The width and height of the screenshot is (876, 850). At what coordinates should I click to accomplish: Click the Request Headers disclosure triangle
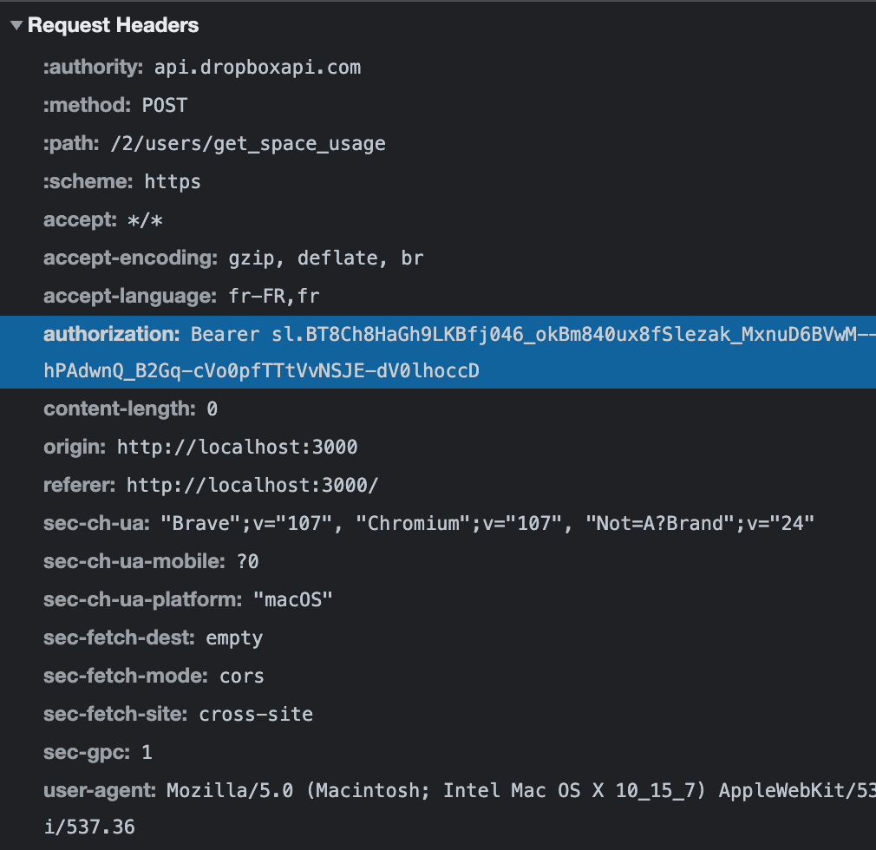16,25
